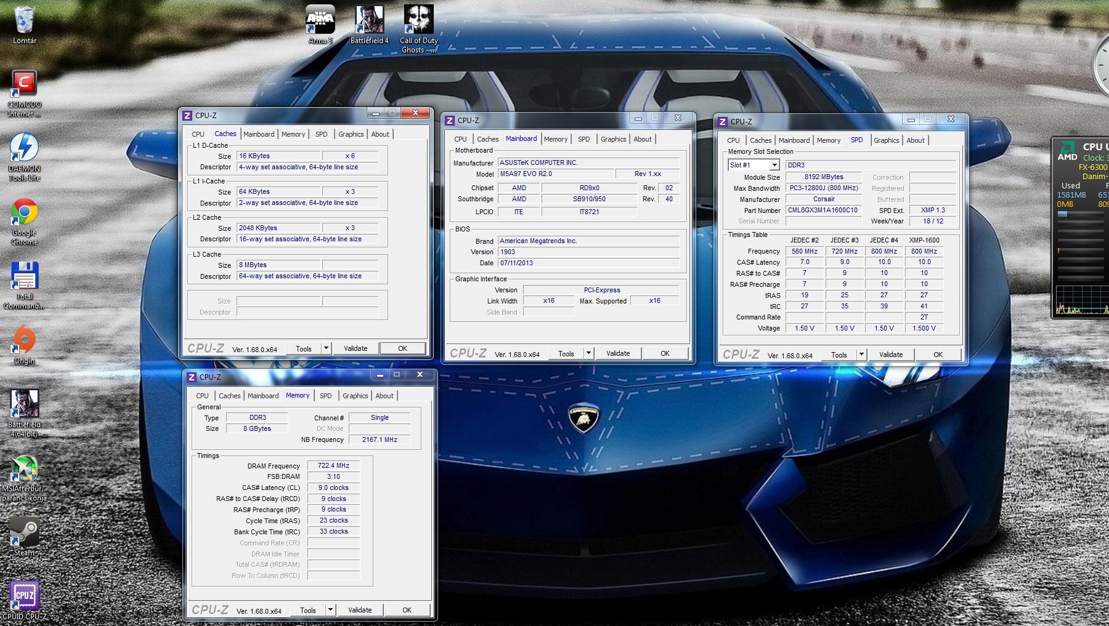Click OK in Caches window
The width and height of the screenshot is (1109, 626).
click(x=402, y=348)
